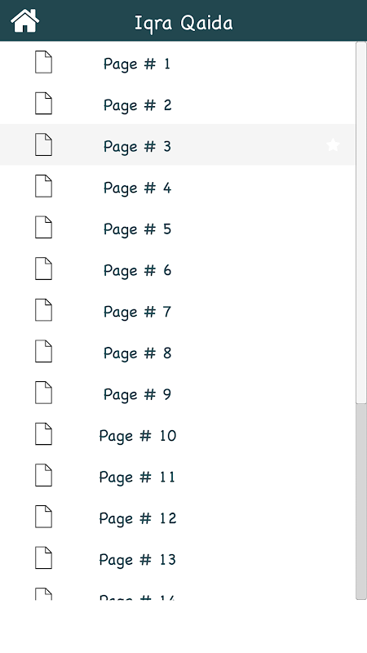Open Page # 11
367x653 pixels.
point(178,475)
